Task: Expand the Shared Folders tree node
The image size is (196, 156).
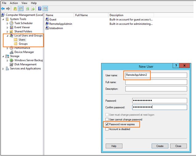Action: click(x=7, y=32)
